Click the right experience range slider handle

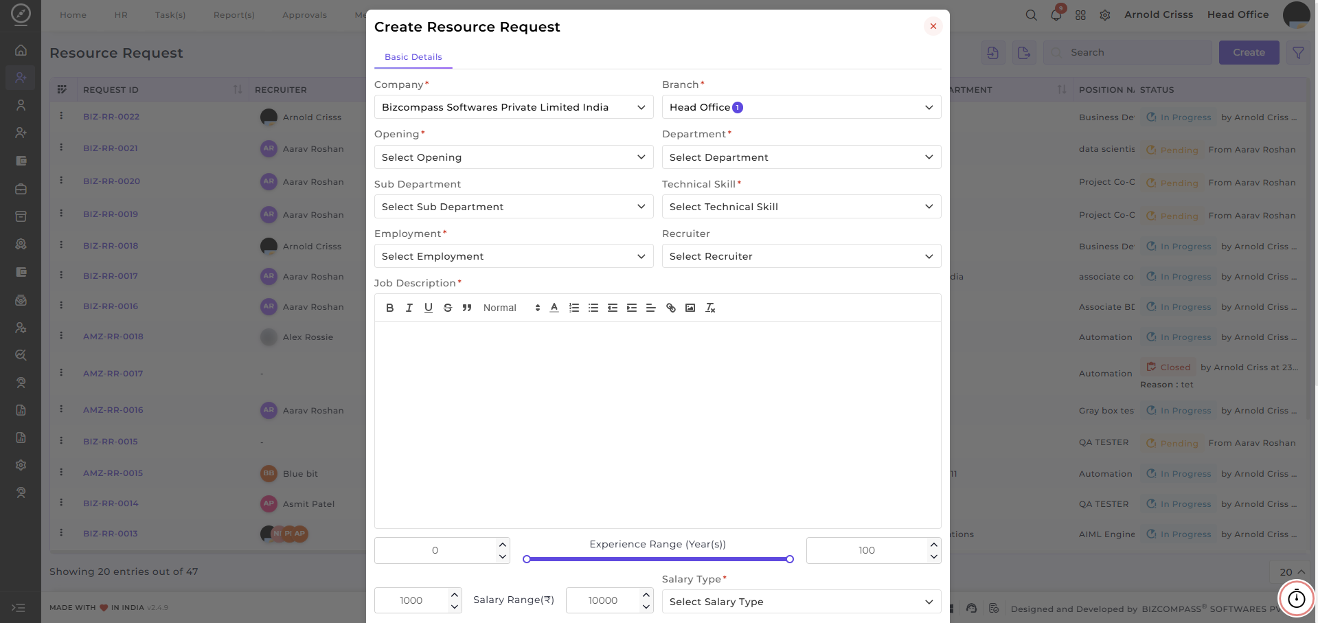(790, 559)
